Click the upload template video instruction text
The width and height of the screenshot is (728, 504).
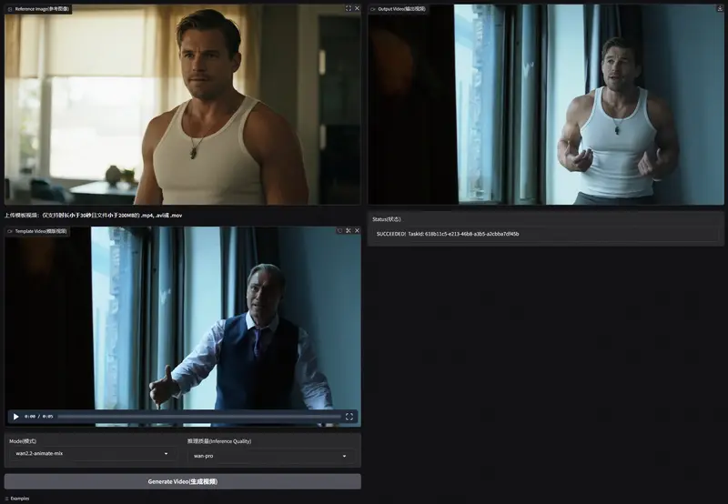click(x=94, y=216)
